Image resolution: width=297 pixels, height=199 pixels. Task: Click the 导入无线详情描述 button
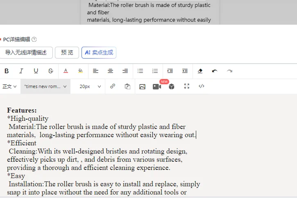pos(26,52)
